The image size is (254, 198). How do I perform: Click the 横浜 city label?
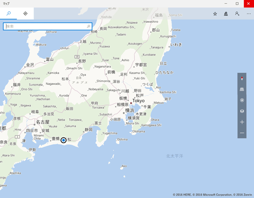(x=130, y=110)
